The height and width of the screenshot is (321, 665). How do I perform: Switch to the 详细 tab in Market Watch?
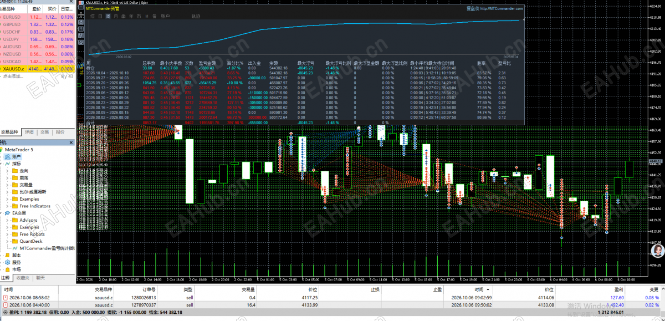pyautogui.click(x=29, y=133)
